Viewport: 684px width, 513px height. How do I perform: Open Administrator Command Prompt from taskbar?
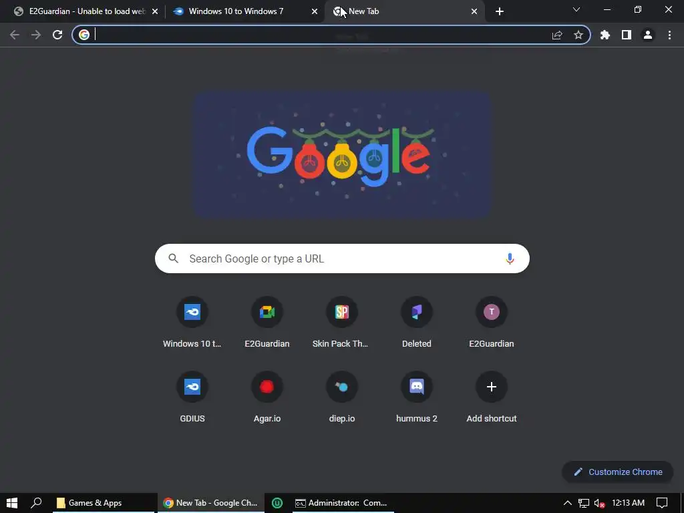coord(343,503)
